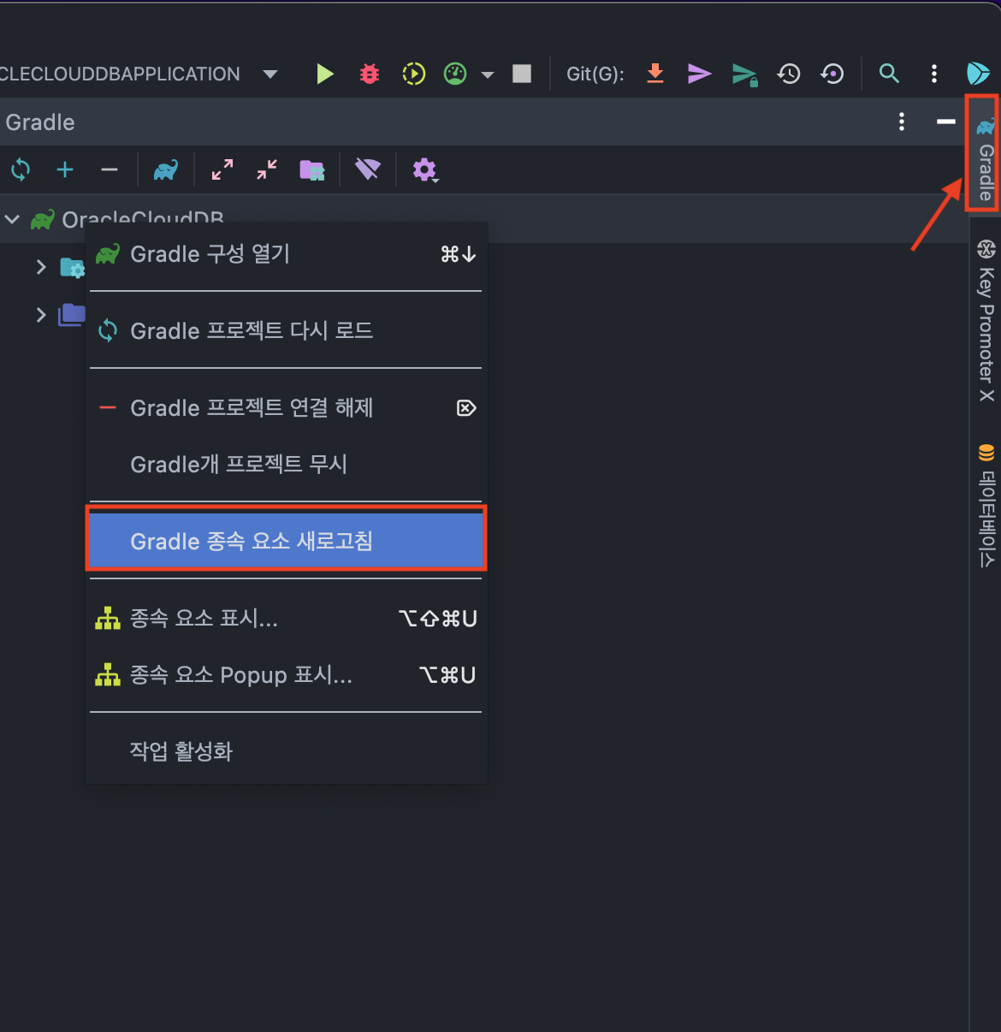Open the 데이터베이스 side tab
1001x1032 pixels.
[986, 506]
